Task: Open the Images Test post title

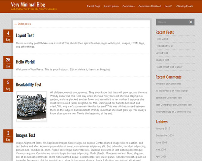Action: [x=26, y=135]
